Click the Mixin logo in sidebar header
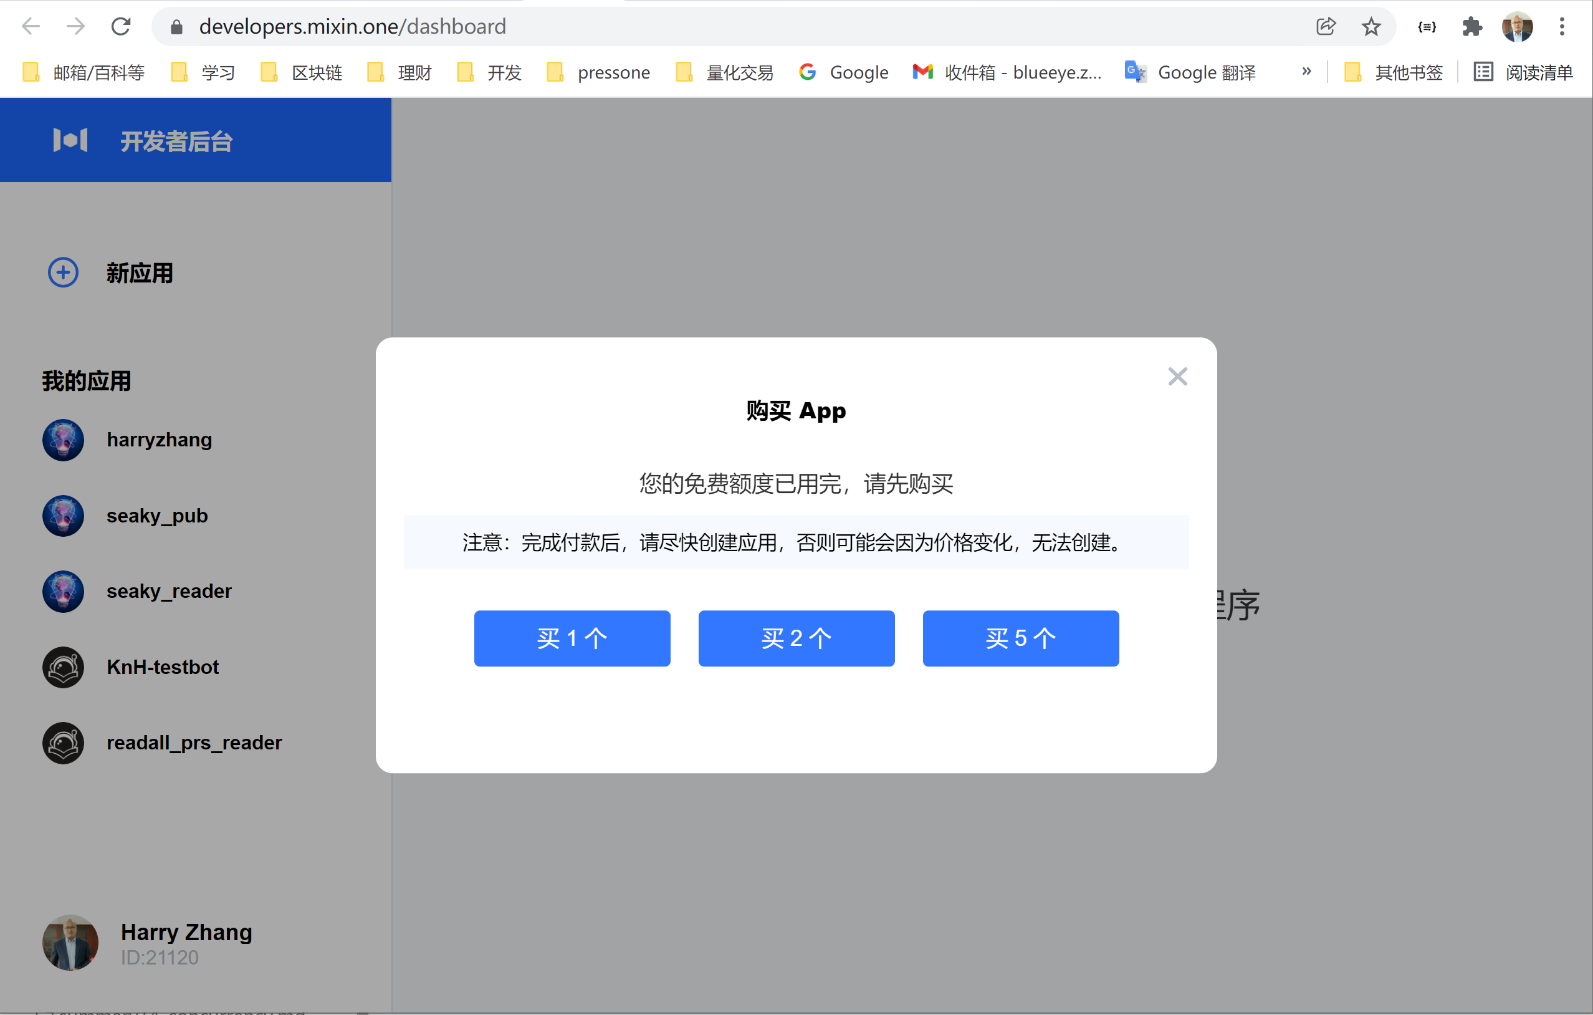 click(x=70, y=140)
